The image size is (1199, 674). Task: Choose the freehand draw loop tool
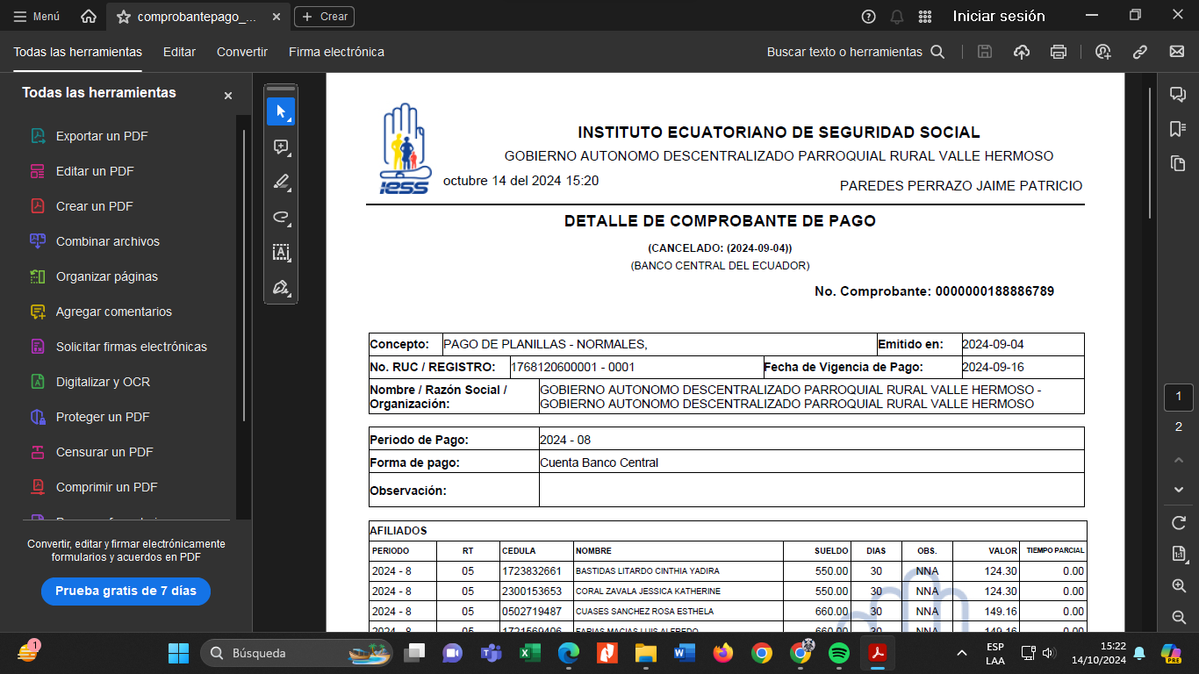pyautogui.click(x=281, y=218)
